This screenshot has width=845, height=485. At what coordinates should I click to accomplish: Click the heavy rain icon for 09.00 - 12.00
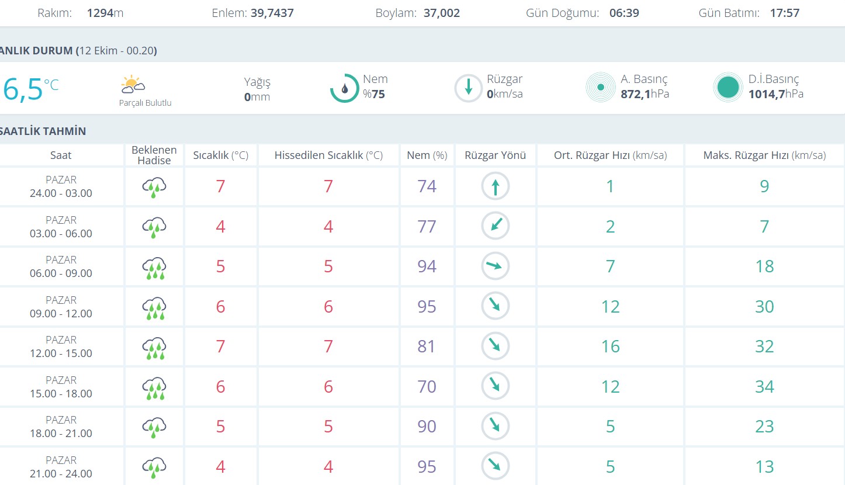tap(154, 307)
